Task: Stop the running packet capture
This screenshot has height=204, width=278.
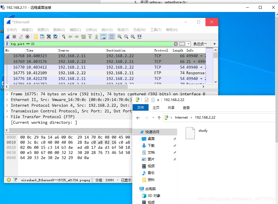Action: click(x=14, y=37)
